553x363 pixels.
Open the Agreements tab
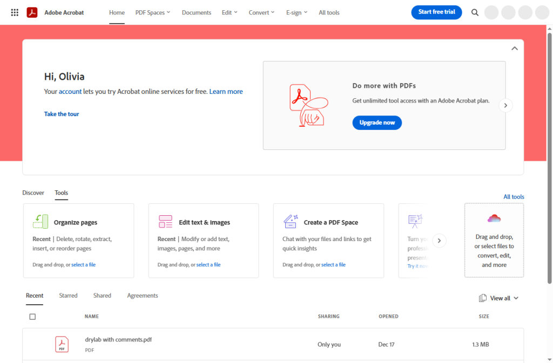(142, 296)
